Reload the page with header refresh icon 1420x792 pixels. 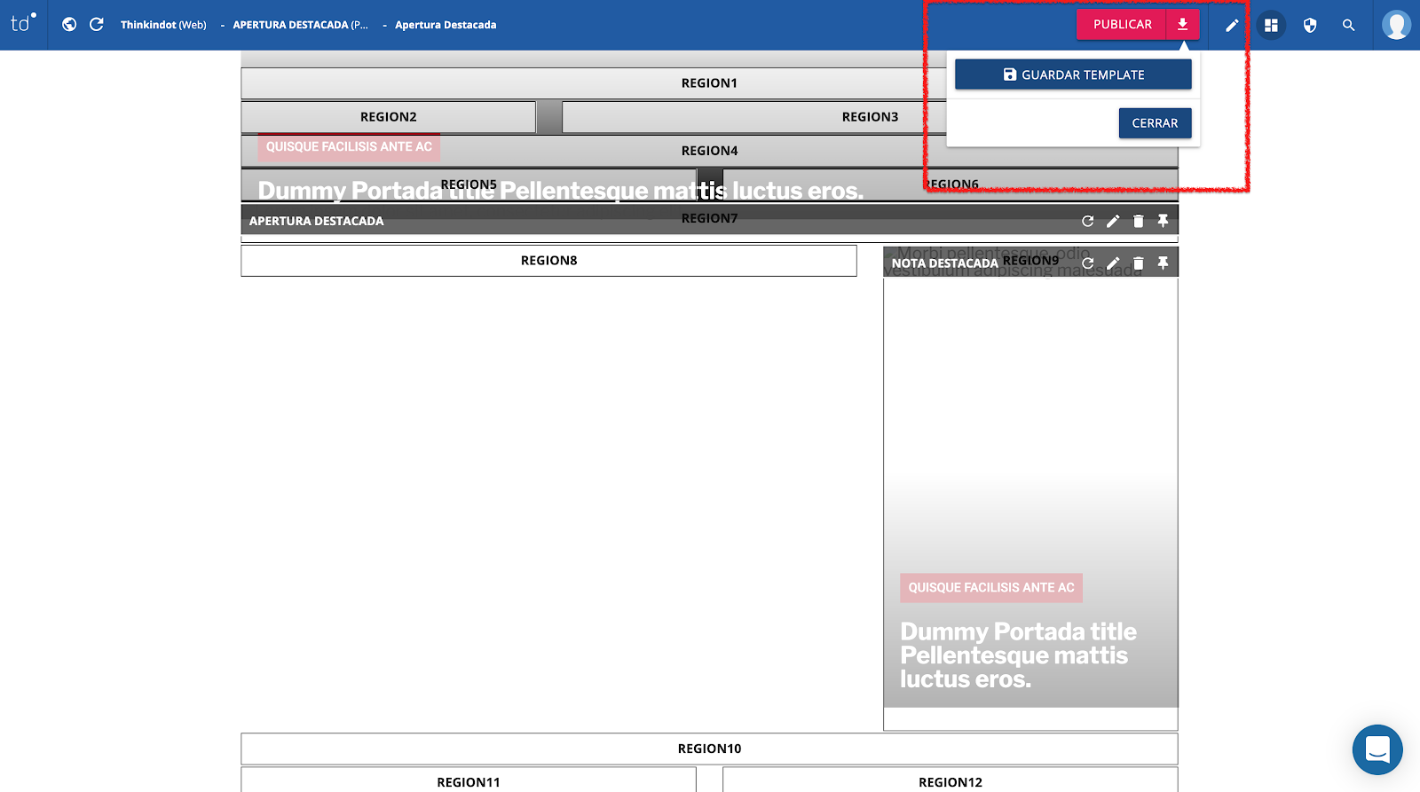pos(97,25)
